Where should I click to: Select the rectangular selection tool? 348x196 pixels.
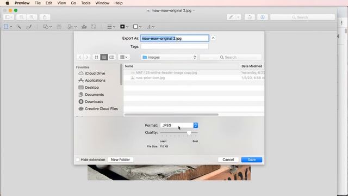pyautogui.click(x=6, y=27)
